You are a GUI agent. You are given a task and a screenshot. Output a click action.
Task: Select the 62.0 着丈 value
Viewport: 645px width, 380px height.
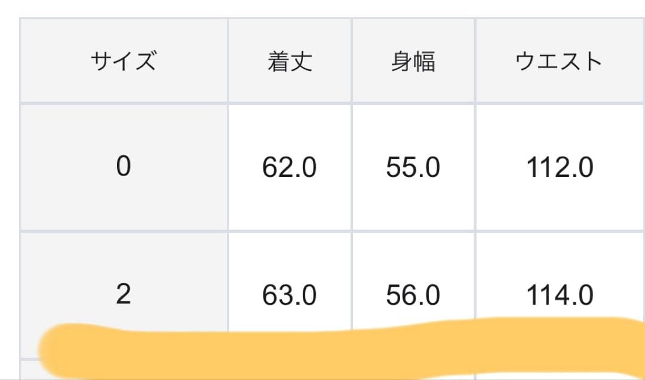click(x=290, y=168)
